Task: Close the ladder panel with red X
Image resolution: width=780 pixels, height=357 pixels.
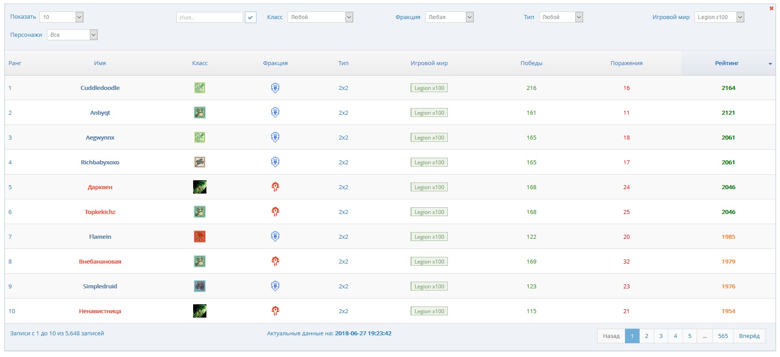Action: coord(772,8)
